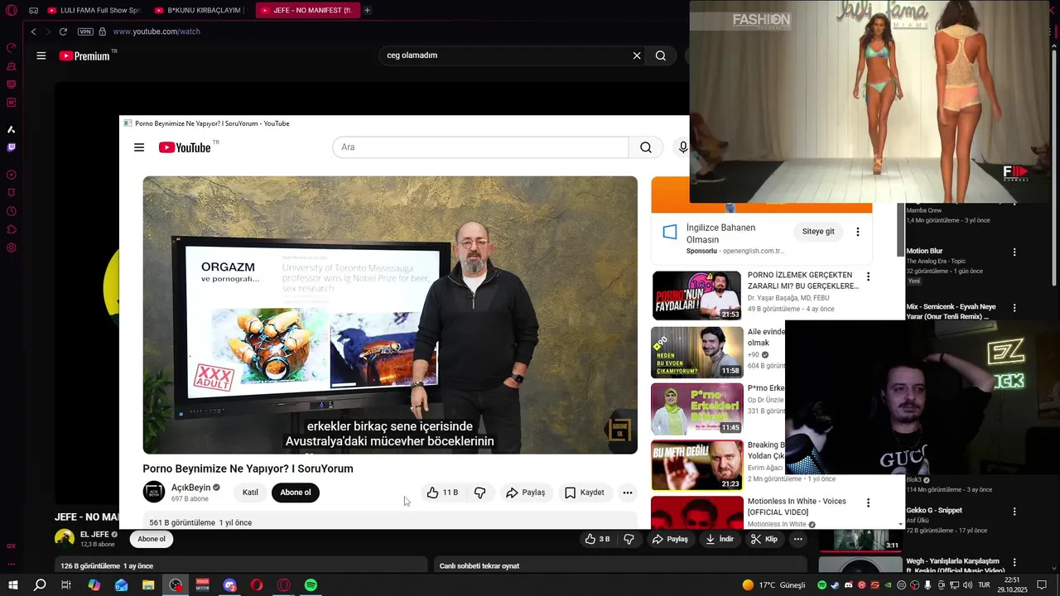Open the AçıkBeyin channel name
The image size is (1060, 596).
tap(191, 488)
